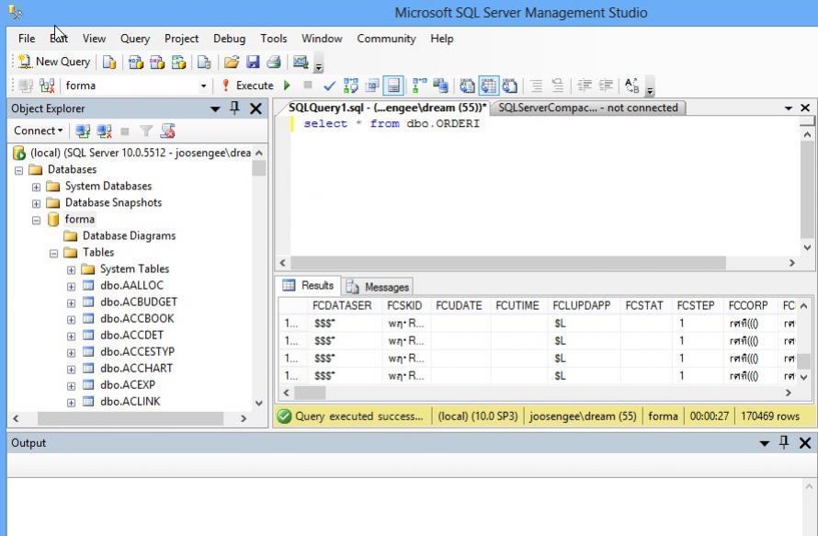Switch to Results to Grid
Viewport: 818px width, 536px height.
tap(489, 86)
